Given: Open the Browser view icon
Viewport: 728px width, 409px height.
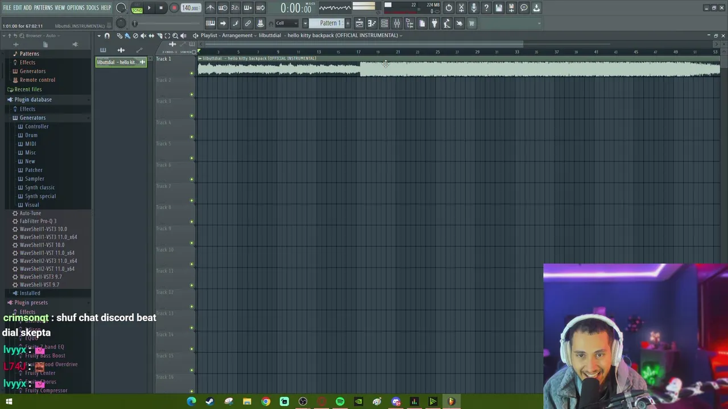Looking at the screenshot, I should tap(409, 23).
